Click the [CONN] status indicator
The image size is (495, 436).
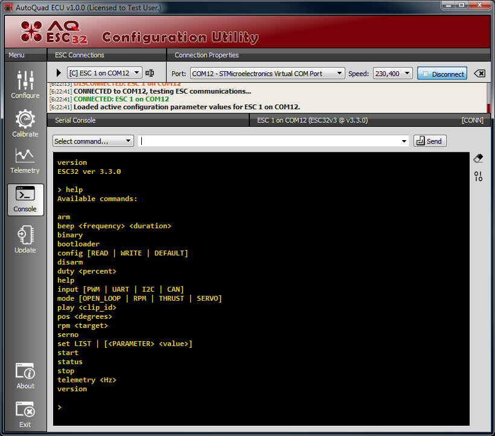coord(472,120)
